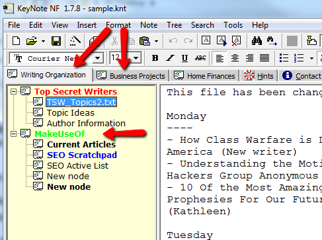The image size is (322, 240).
Task: Click the gray color swatch in toolbar
Action: 292,41
